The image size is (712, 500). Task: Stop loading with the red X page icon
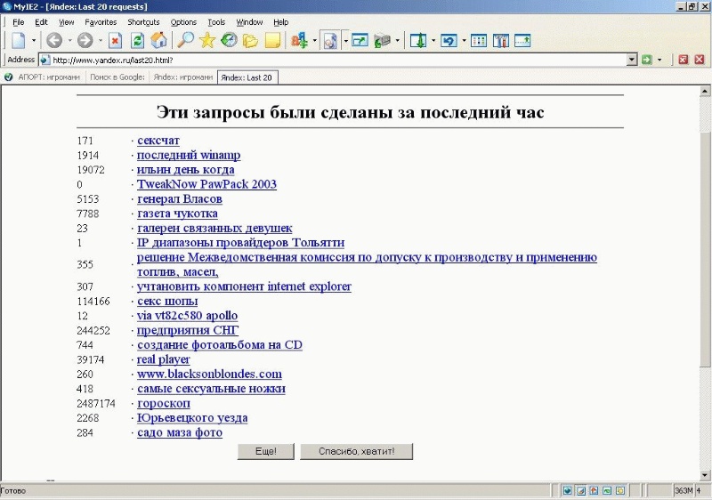coord(116,41)
